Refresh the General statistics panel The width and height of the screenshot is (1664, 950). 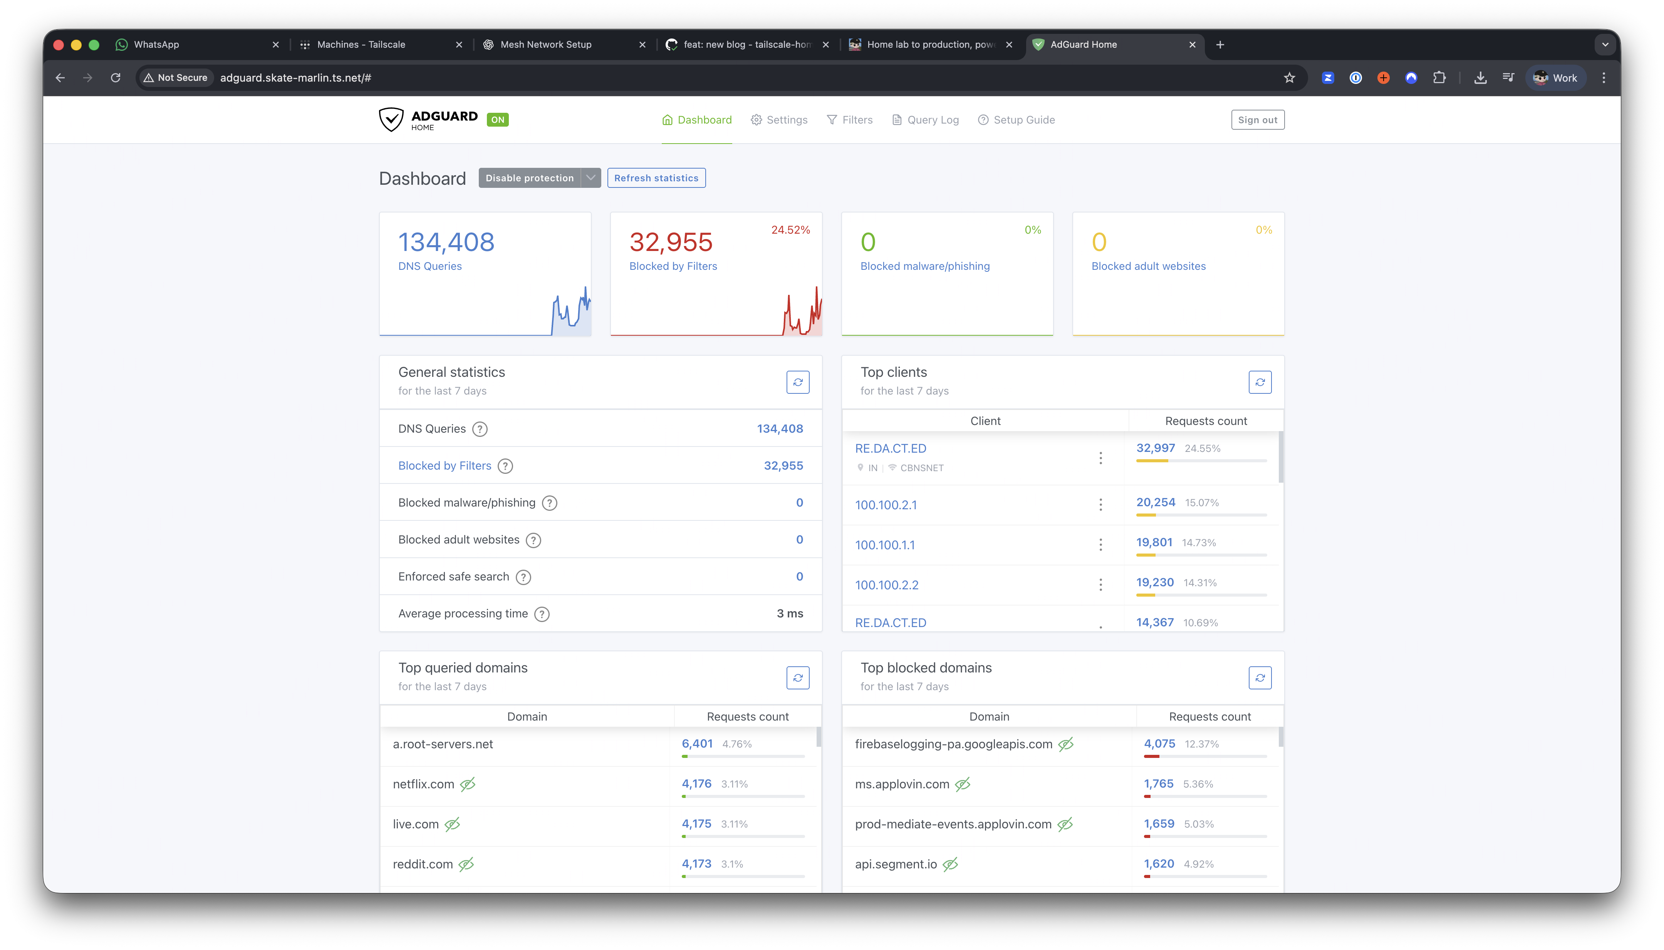click(x=798, y=382)
